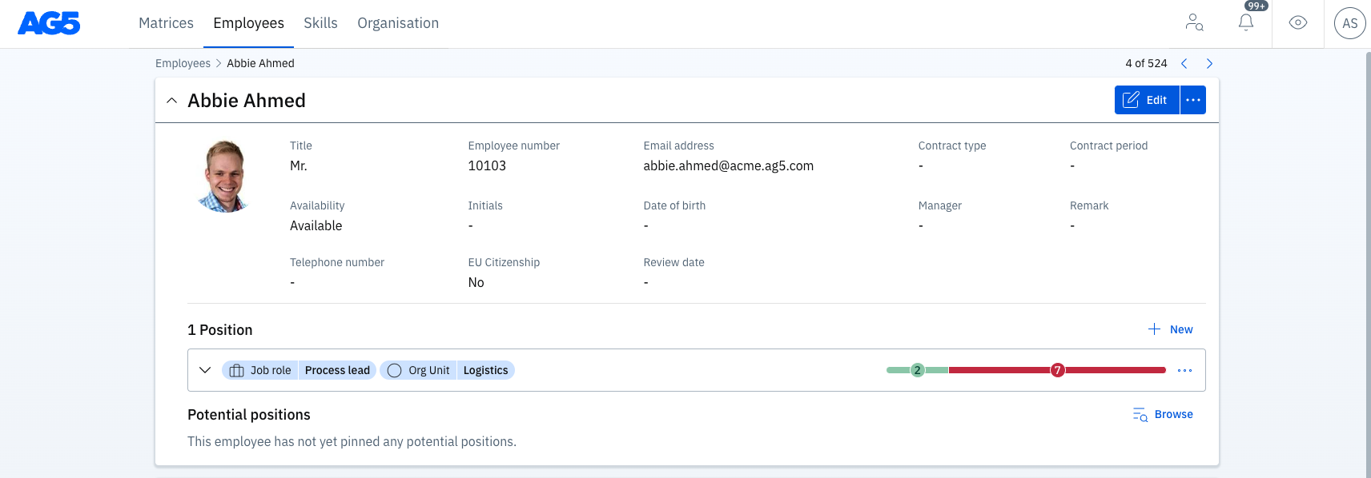
Task: Toggle the eye view mode icon
Action: coord(1297,23)
